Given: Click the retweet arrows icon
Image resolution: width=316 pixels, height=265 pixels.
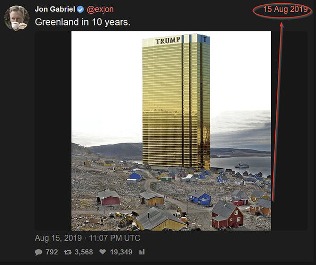Looking at the screenshot, I should click(x=68, y=252).
